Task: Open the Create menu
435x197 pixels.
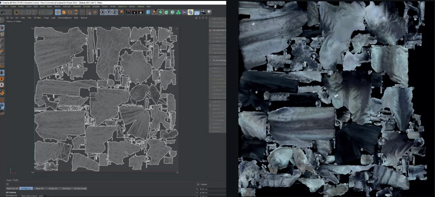Action: [13, 6]
